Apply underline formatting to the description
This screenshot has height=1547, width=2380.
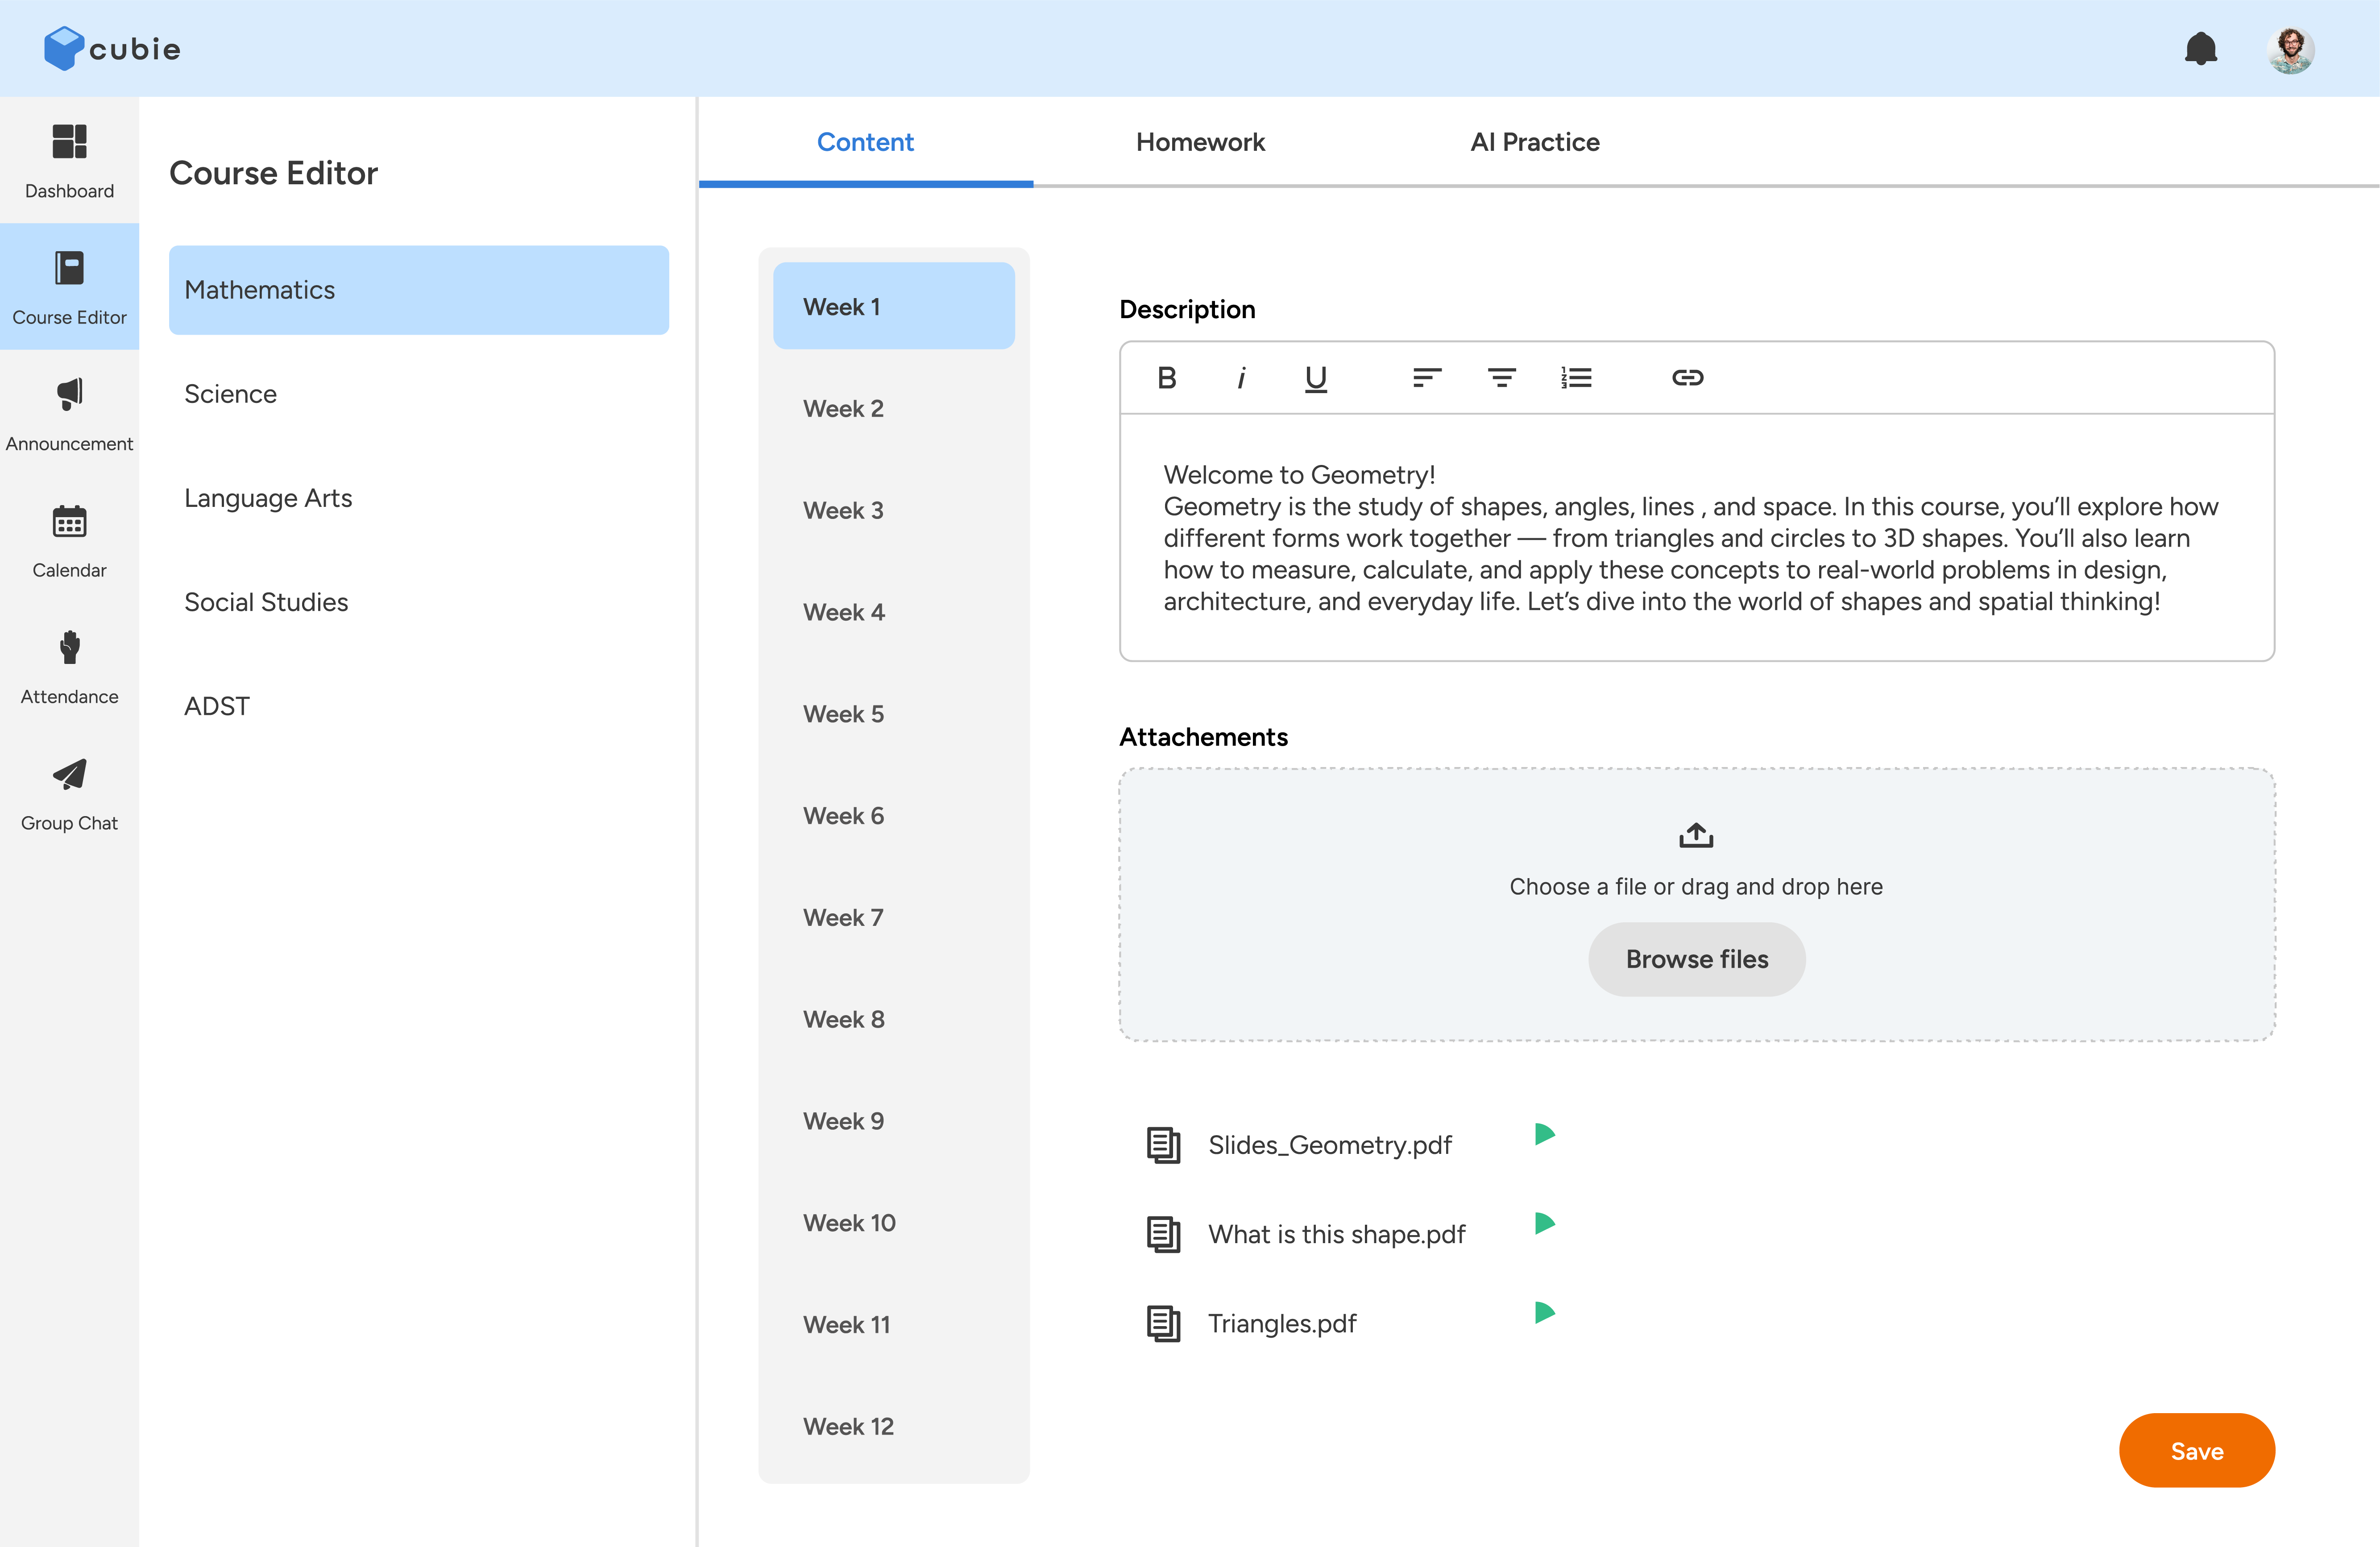pyautogui.click(x=1315, y=379)
